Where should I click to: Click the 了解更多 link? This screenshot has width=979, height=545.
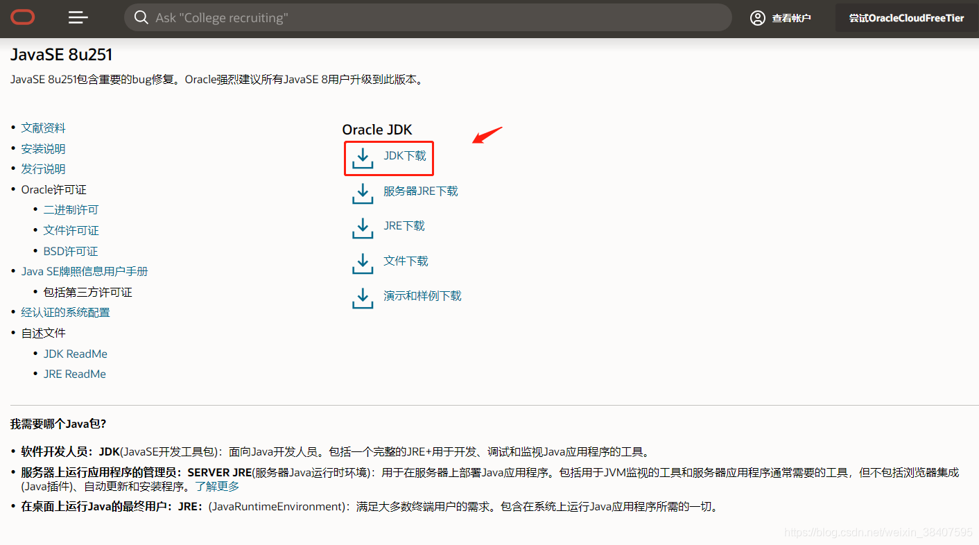pos(217,486)
